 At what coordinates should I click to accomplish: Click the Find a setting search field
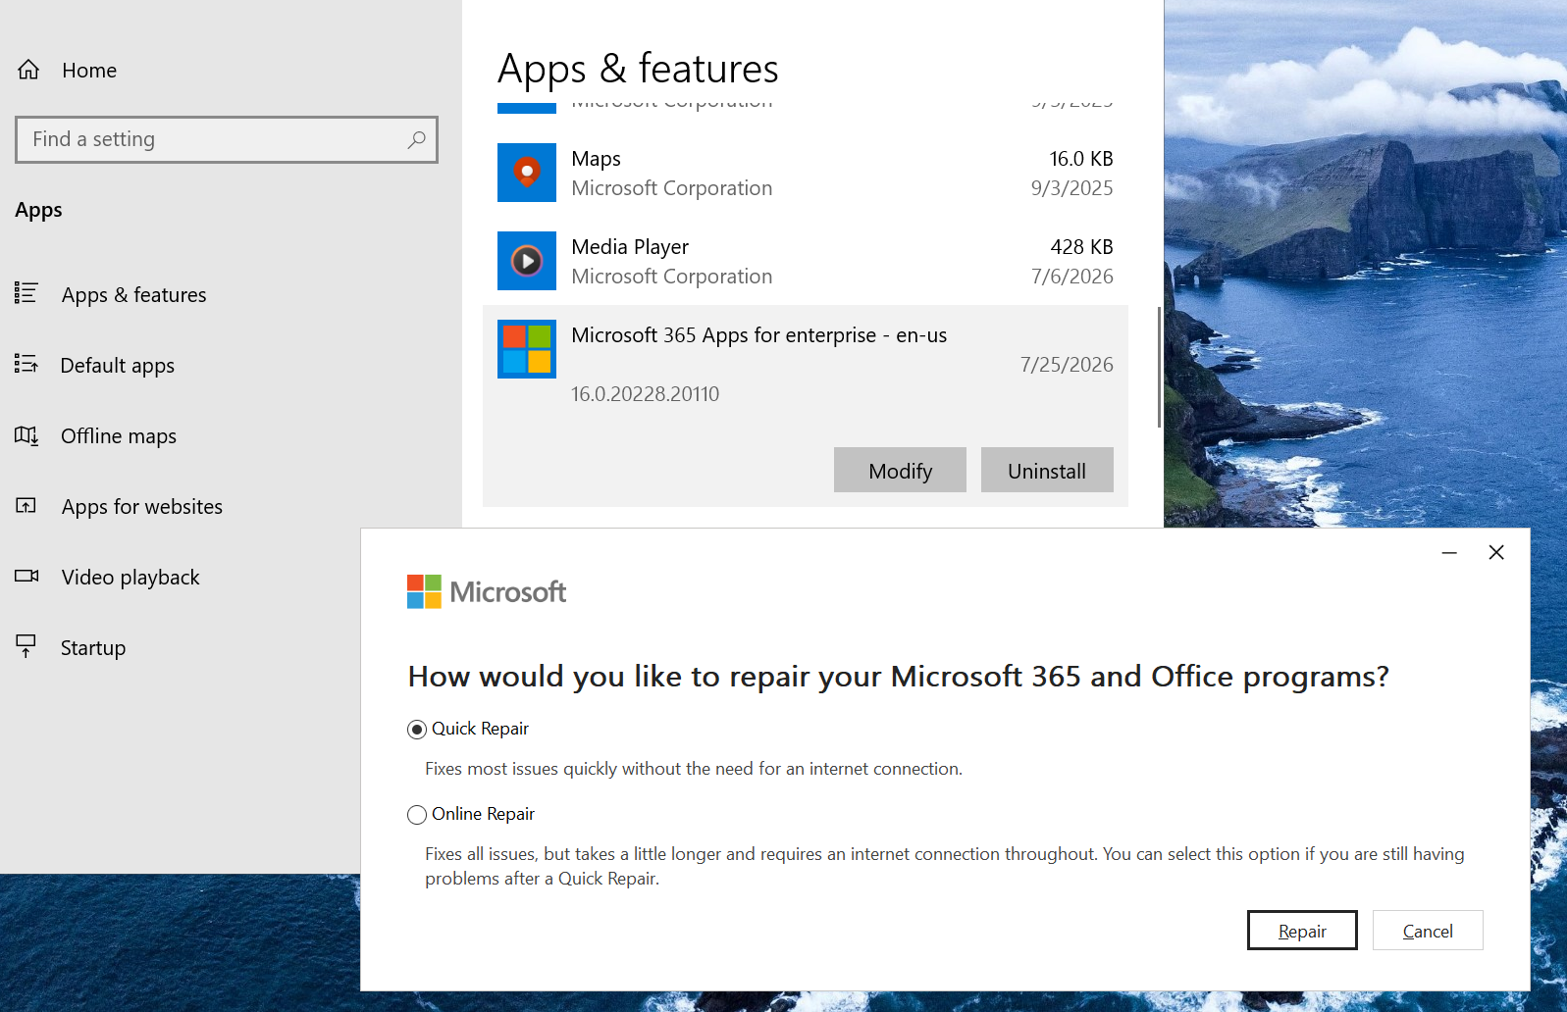tap(227, 139)
